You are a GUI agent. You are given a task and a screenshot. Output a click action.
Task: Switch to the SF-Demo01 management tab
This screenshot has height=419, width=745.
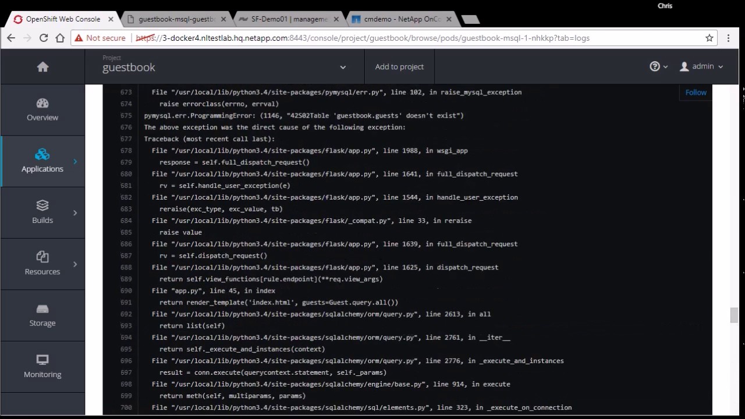pos(288,19)
